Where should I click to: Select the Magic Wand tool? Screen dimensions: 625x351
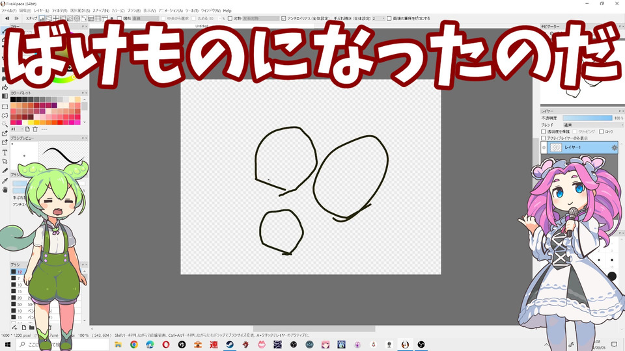(x=5, y=124)
